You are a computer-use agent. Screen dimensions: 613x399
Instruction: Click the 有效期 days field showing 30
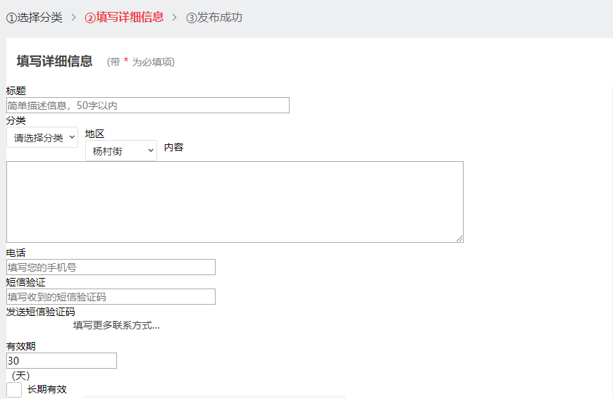click(61, 361)
